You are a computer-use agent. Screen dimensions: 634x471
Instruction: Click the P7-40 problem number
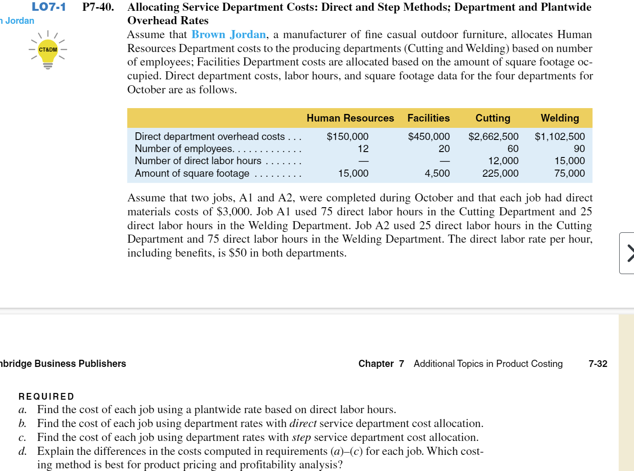pos(98,7)
